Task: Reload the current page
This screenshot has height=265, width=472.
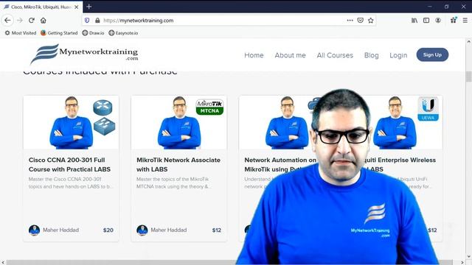Action: point(32,21)
